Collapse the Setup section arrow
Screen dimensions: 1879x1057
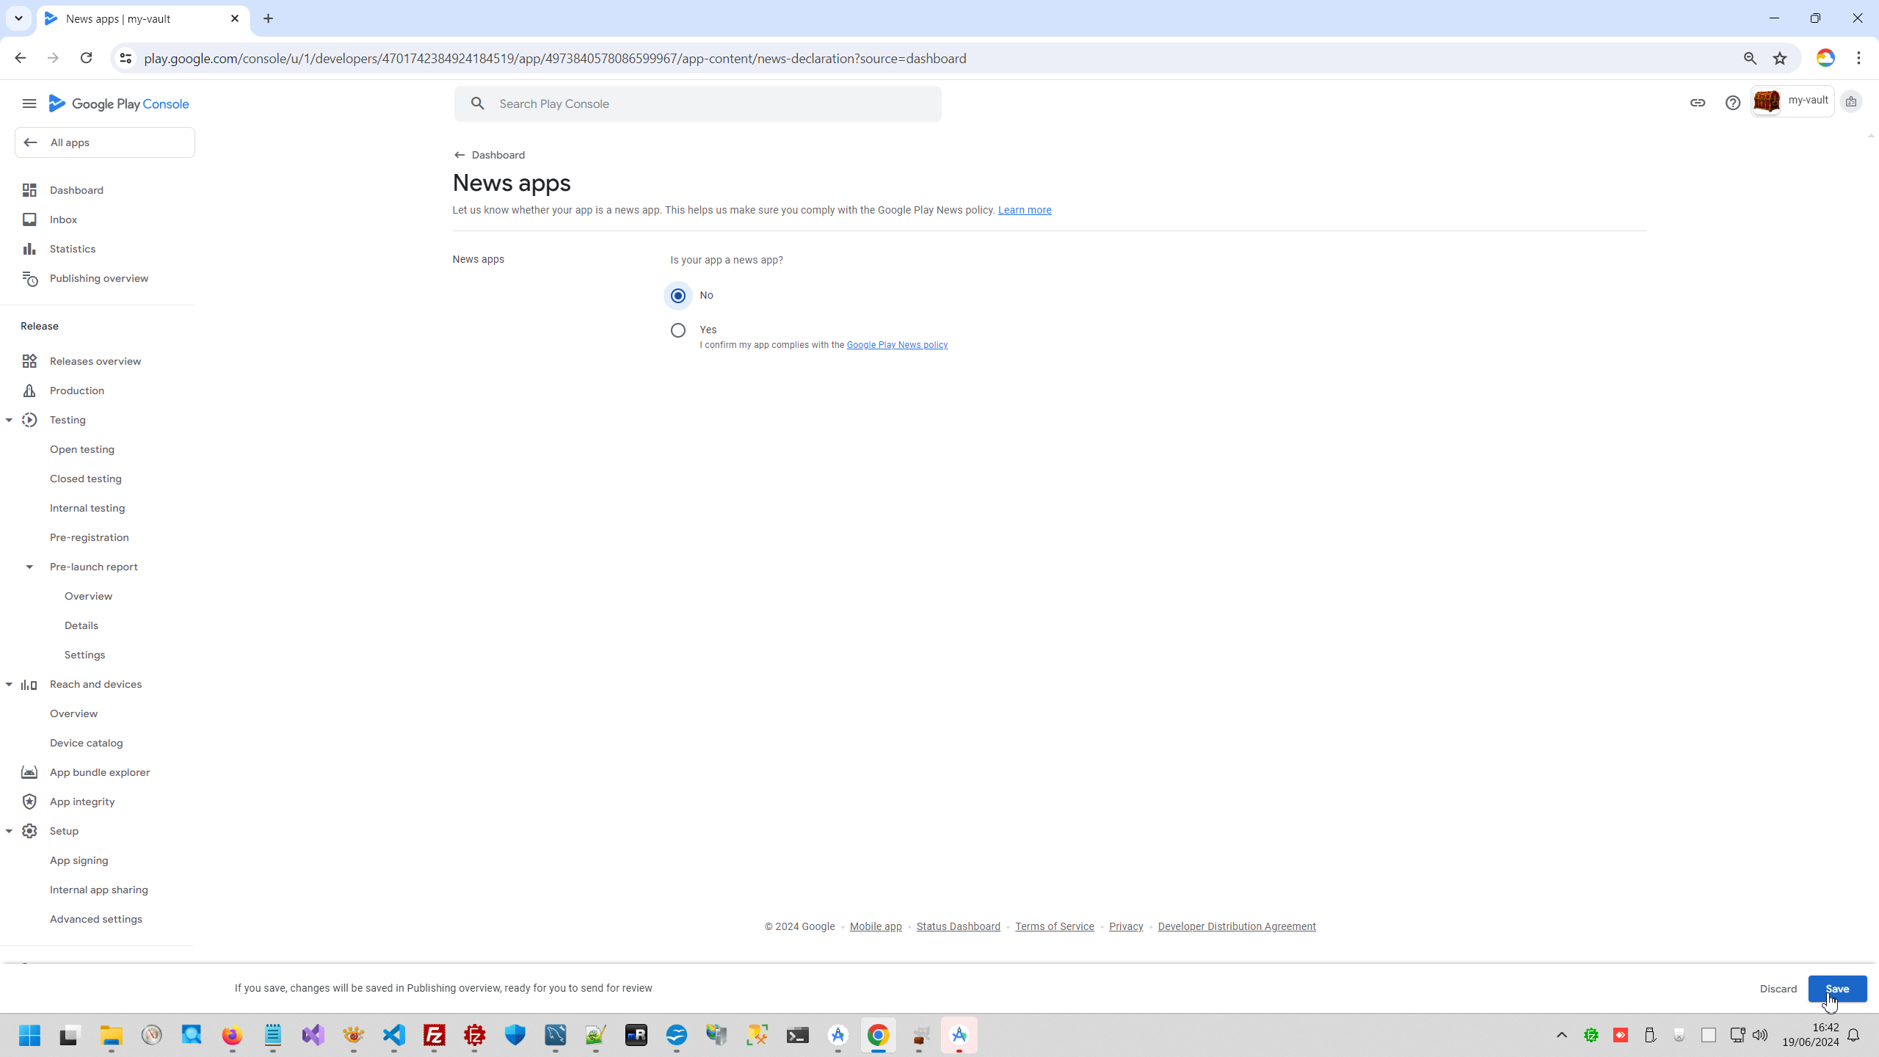coord(9,831)
